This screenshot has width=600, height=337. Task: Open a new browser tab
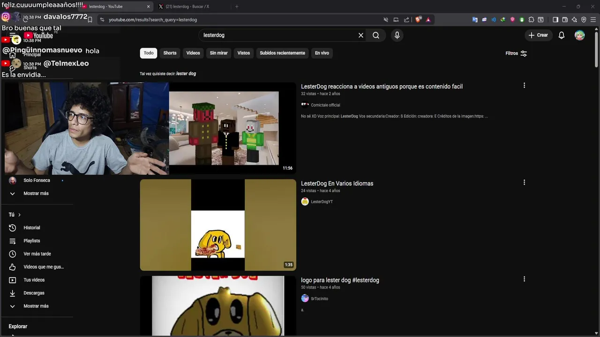(237, 7)
